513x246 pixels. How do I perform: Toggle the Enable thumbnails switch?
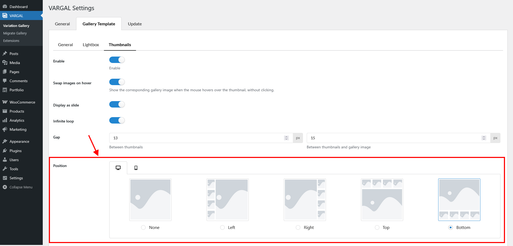click(x=117, y=60)
